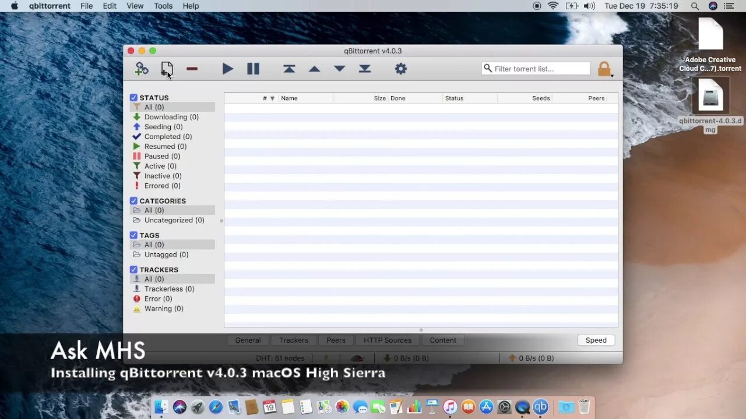The width and height of the screenshot is (746, 419).
Task: Open the Tools menu
Action: click(x=163, y=6)
